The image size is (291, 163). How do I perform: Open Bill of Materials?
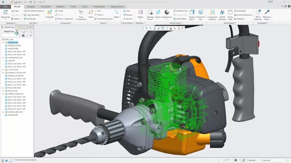click(x=258, y=15)
